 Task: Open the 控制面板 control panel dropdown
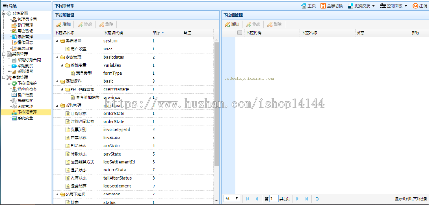(394, 6)
